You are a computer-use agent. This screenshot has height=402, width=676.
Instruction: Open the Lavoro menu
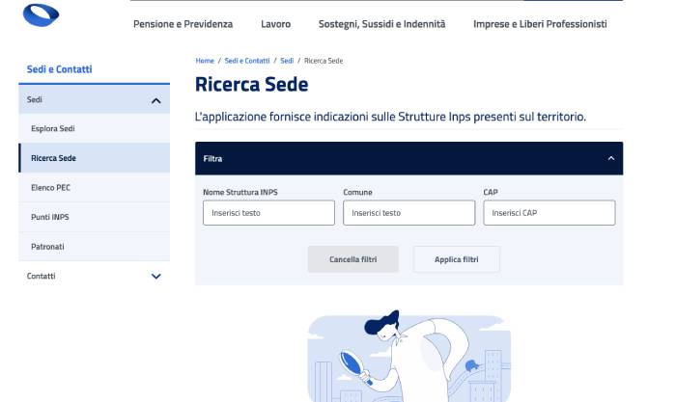coord(275,24)
